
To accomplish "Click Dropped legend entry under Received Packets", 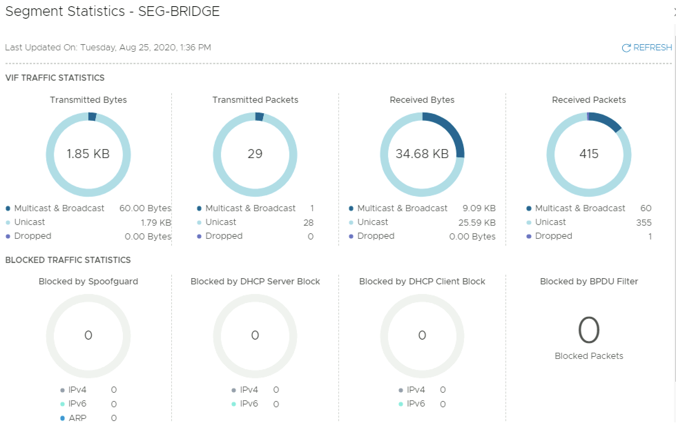I will [553, 236].
